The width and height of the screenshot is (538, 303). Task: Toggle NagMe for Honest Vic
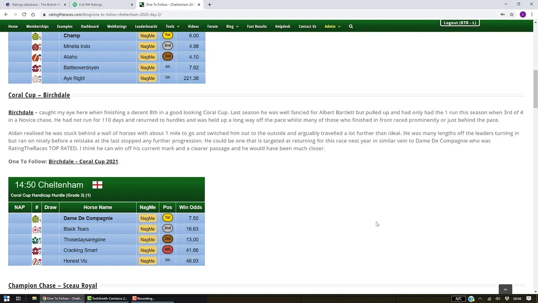148,261
